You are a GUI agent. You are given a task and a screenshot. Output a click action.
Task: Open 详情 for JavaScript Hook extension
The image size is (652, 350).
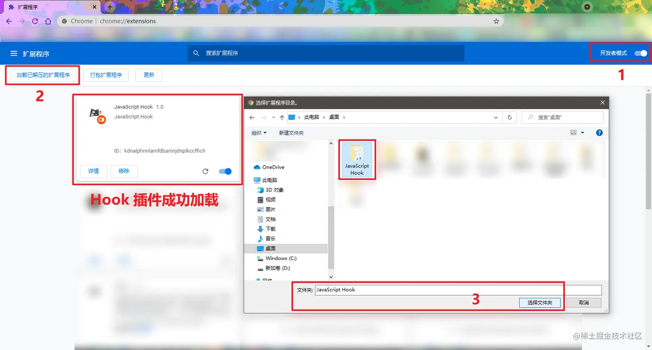tap(94, 171)
